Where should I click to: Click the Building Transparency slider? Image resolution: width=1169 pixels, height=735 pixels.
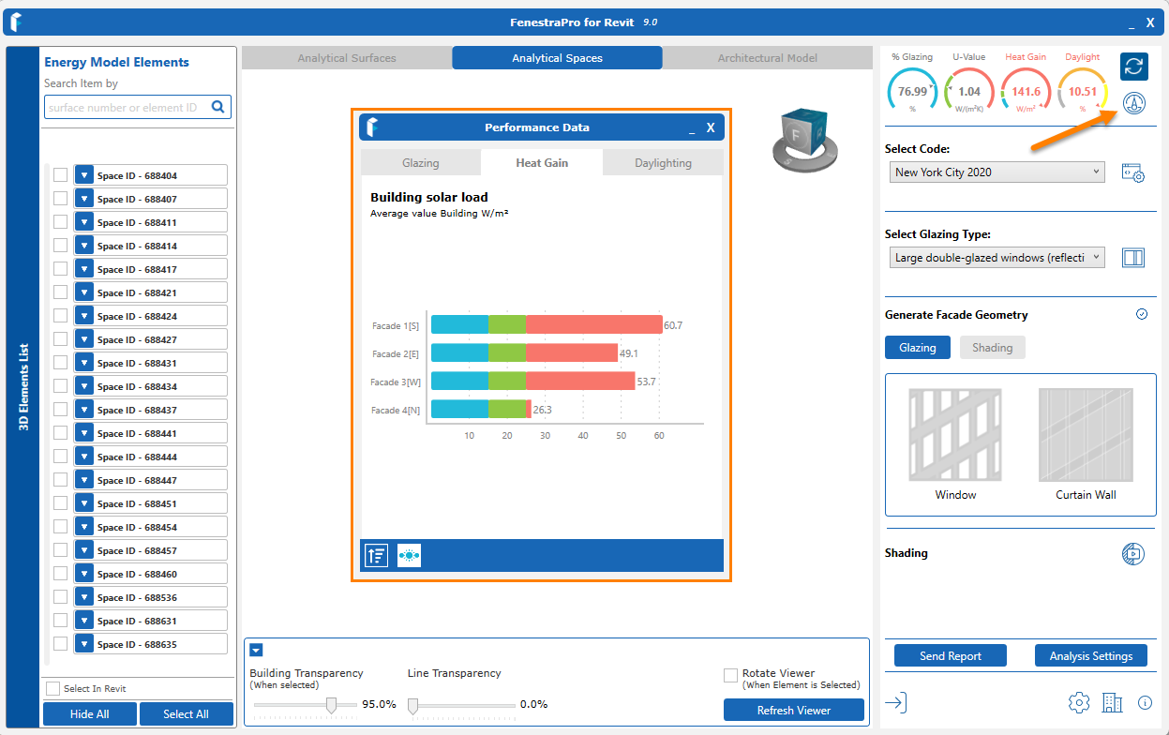[331, 704]
